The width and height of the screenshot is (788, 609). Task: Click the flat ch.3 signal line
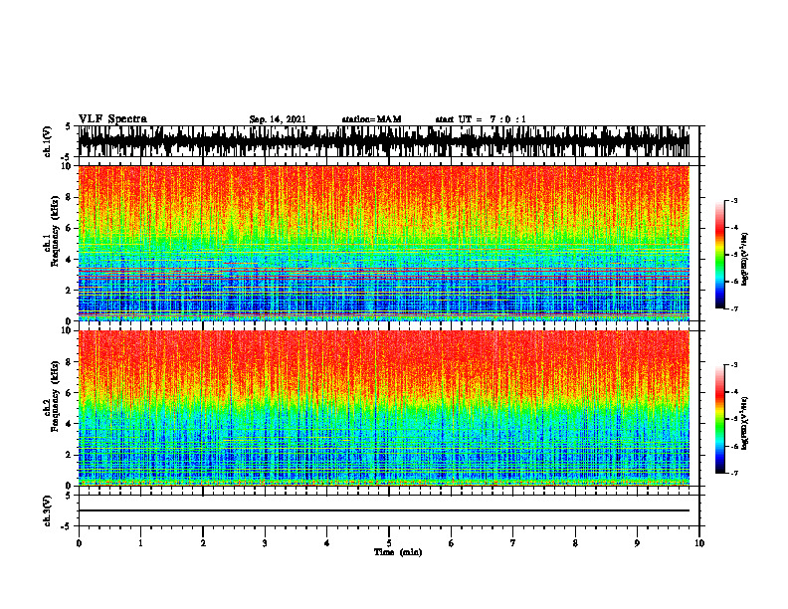click(384, 510)
